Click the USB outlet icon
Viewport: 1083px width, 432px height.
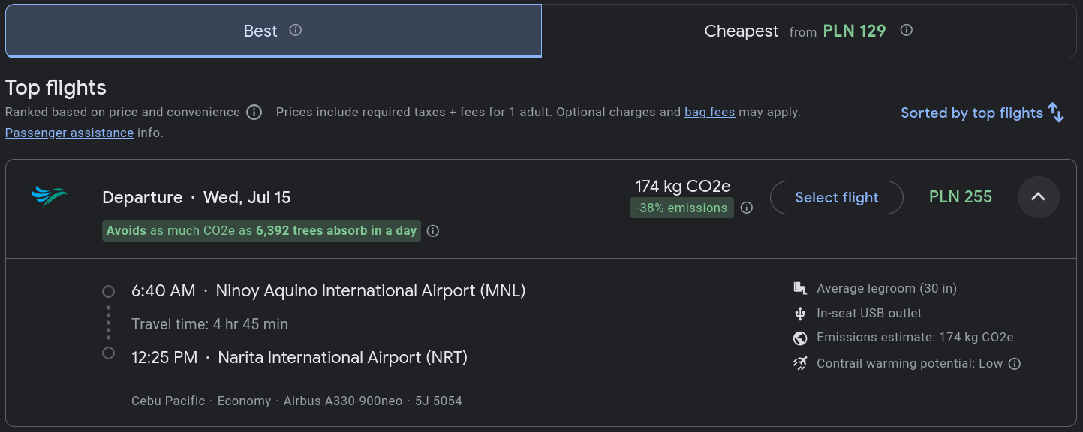point(800,313)
